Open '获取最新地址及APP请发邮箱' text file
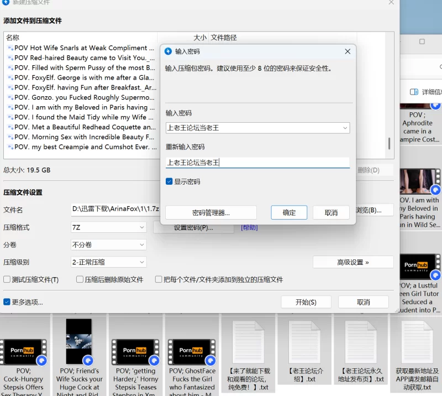 [417, 356]
